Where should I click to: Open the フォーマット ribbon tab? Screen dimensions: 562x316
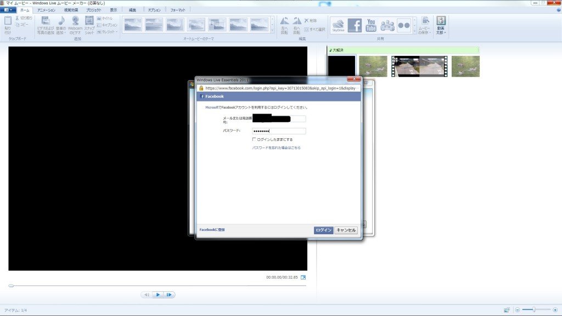[x=178, y=10]
